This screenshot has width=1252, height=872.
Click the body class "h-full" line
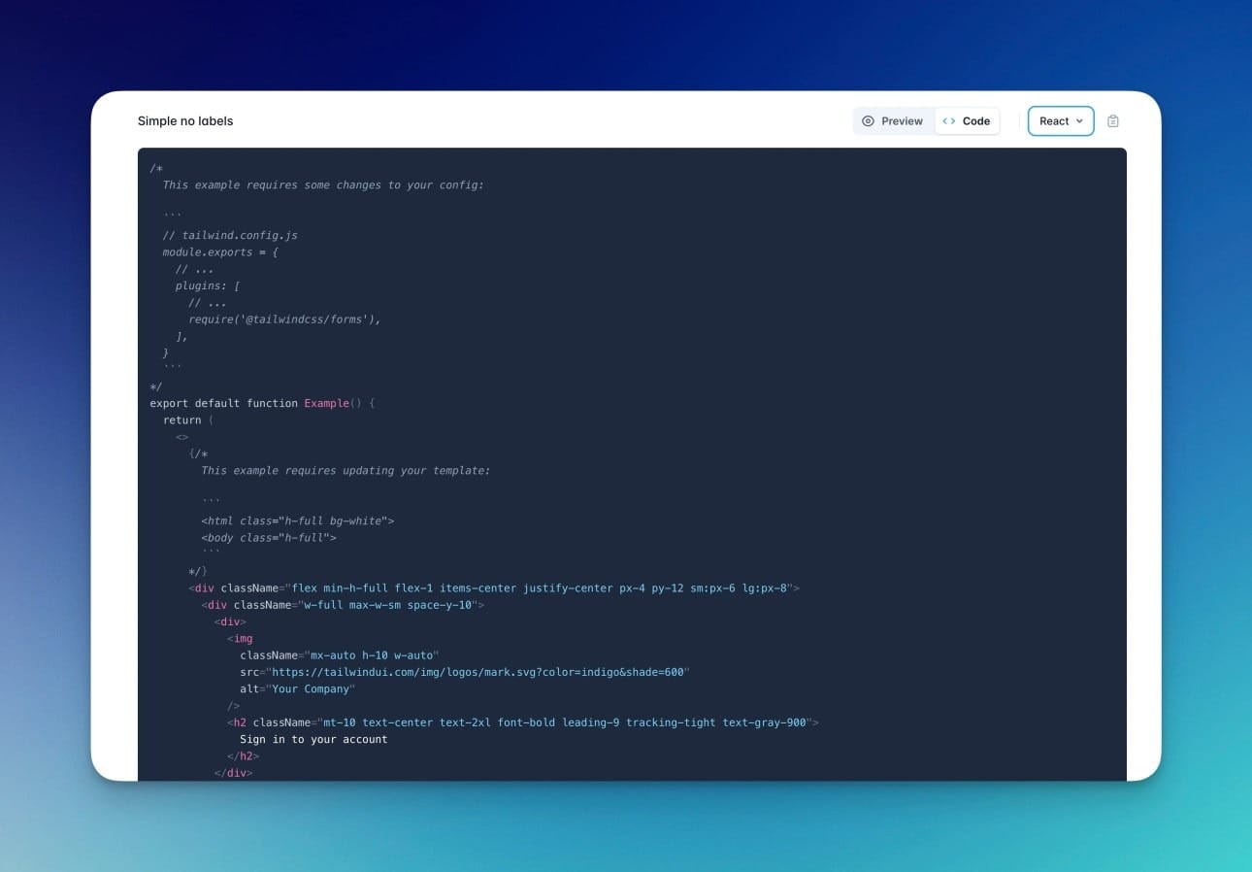(x=269, y=538)
